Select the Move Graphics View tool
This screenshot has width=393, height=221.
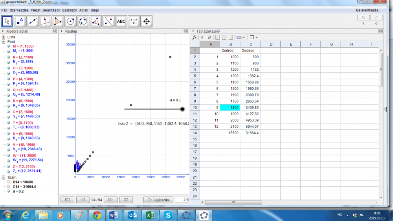[146, 21]
